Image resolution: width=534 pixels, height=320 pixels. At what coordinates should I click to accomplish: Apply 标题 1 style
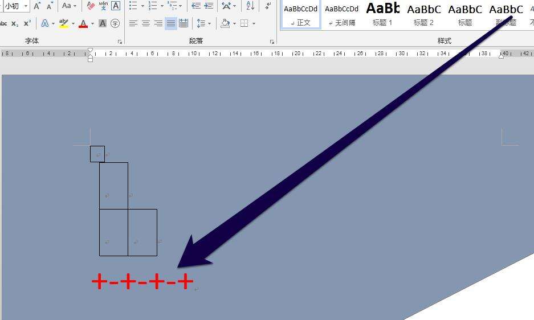[382, 14]
